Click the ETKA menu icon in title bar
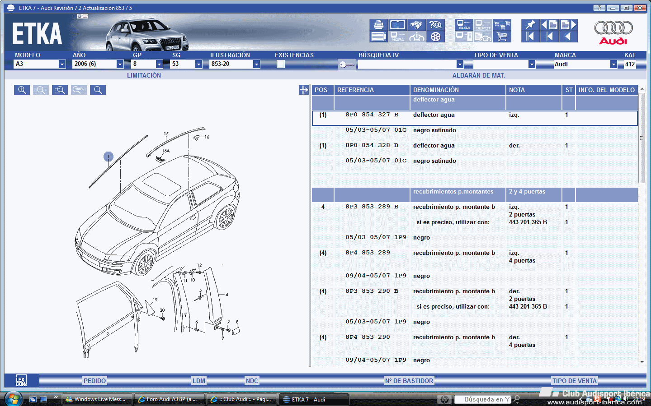The width and height of the screenshot is (651, 406). [11, 8]
